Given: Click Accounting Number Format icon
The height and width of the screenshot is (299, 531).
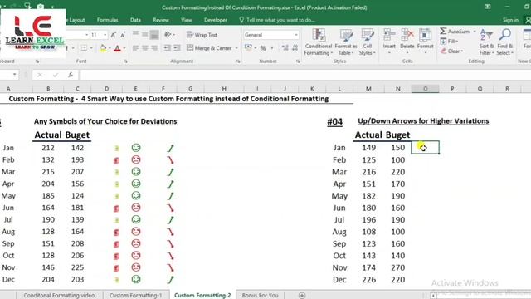Looking at the screenshot, I should pyautogui.click(x=248, y=48).
